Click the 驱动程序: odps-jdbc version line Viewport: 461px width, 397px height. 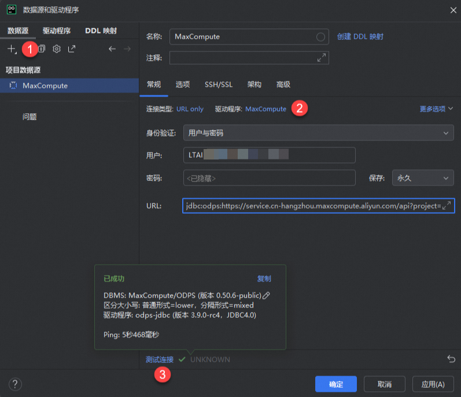[180, 315]
